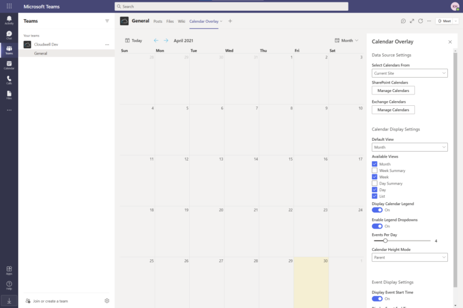Open the Files section
The image size is (463, 308).
click(9, 95)
